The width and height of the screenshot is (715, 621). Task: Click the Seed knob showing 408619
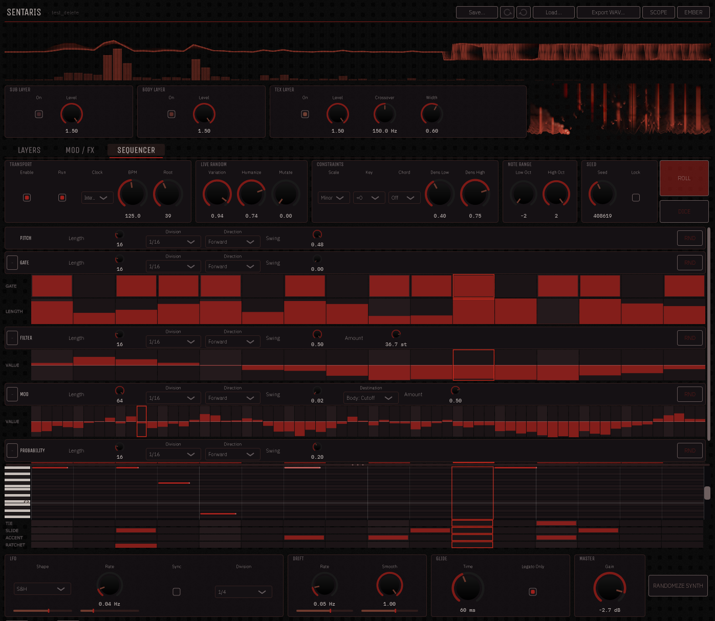coord(602,194)
